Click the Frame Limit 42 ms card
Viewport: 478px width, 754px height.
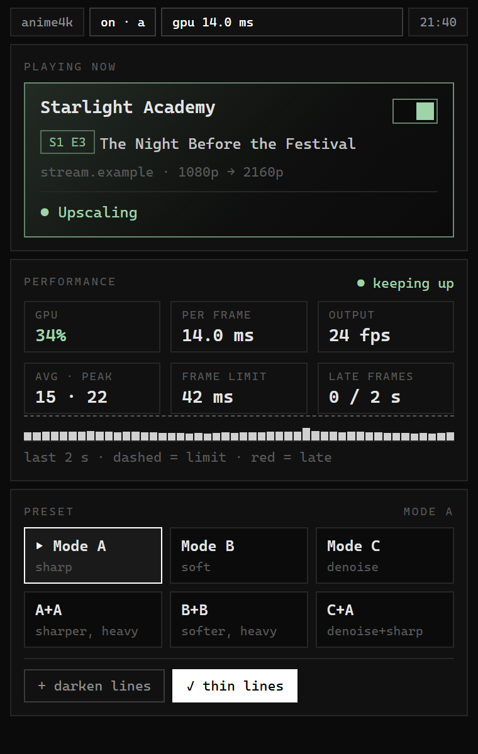click(239, 388)
